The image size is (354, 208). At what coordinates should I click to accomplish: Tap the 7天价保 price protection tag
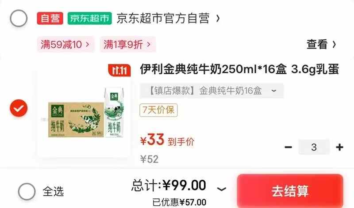pyautogui.click(x=158, y=110)
